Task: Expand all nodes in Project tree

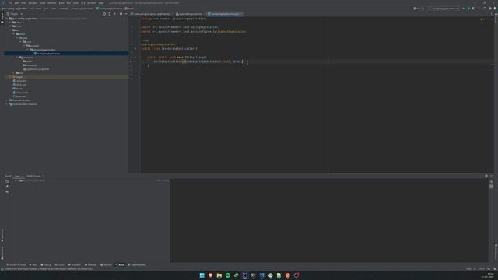Action: point(110,14)
